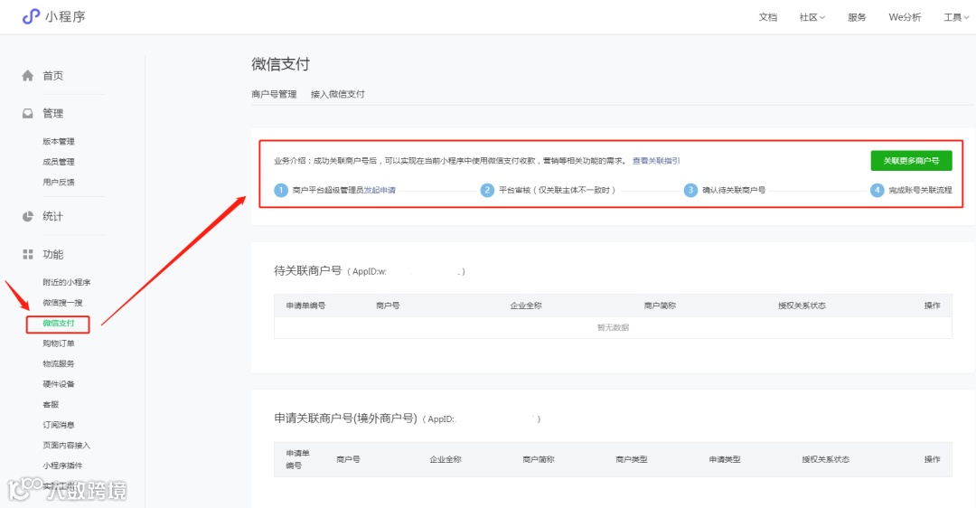The height and width of the screenshot is (508, 976).
Task: Open 用户反馈 in the sidebar
Action: click(59, 183)
